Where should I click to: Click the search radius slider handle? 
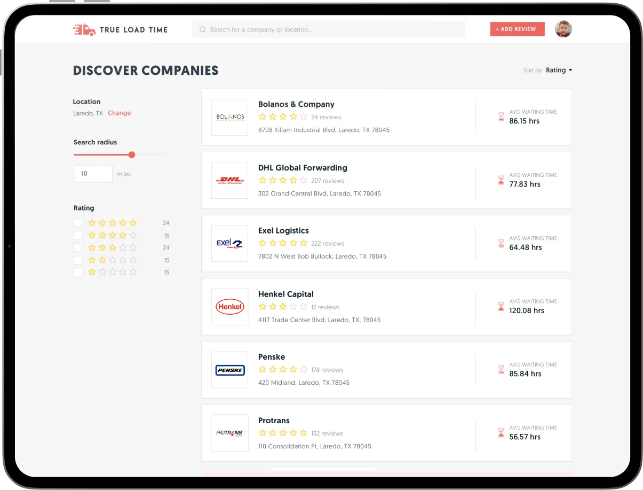click(132, 154)
